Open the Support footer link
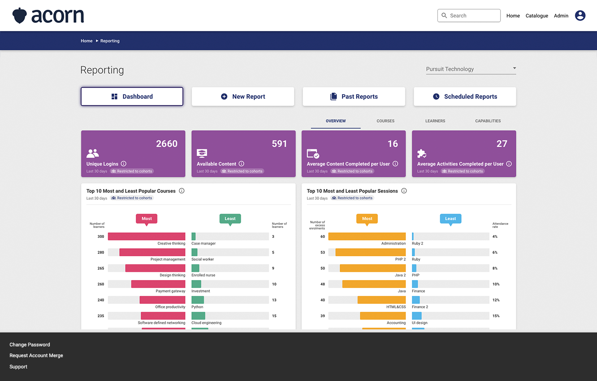The image size is (597, 381). pos(18,367)
